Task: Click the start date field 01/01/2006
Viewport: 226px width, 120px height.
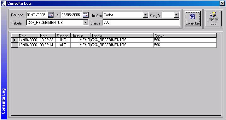Action: 37,15
